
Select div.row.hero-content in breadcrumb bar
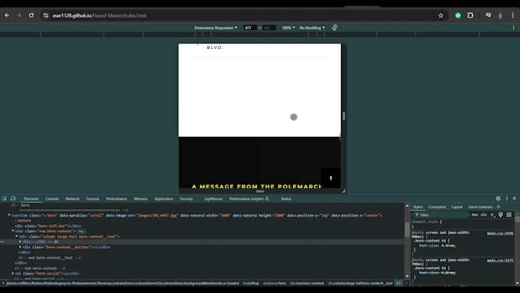click(x=307, y=283)
